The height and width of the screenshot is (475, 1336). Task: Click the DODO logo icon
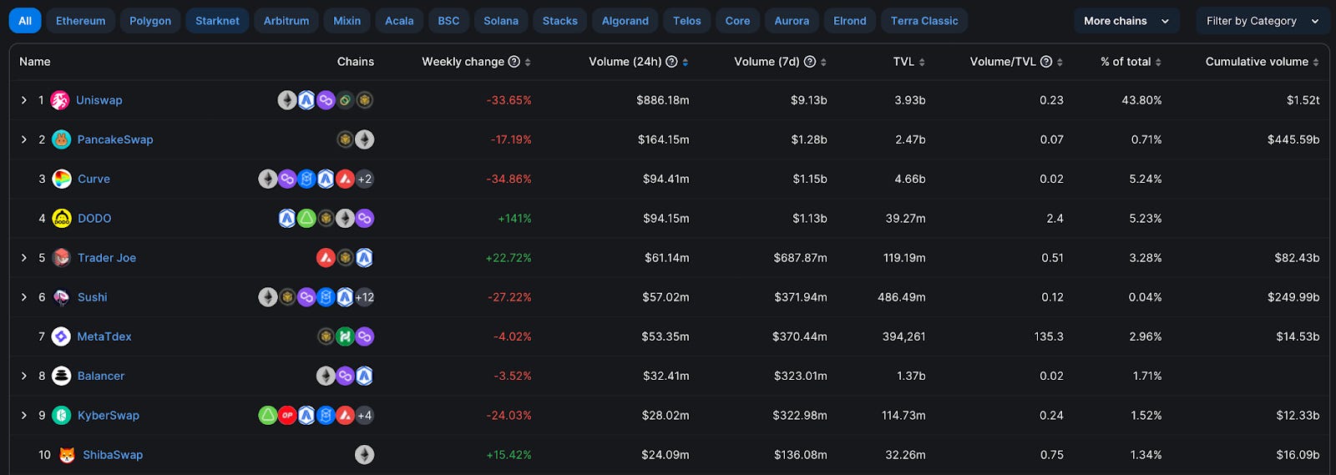[61, 218]
